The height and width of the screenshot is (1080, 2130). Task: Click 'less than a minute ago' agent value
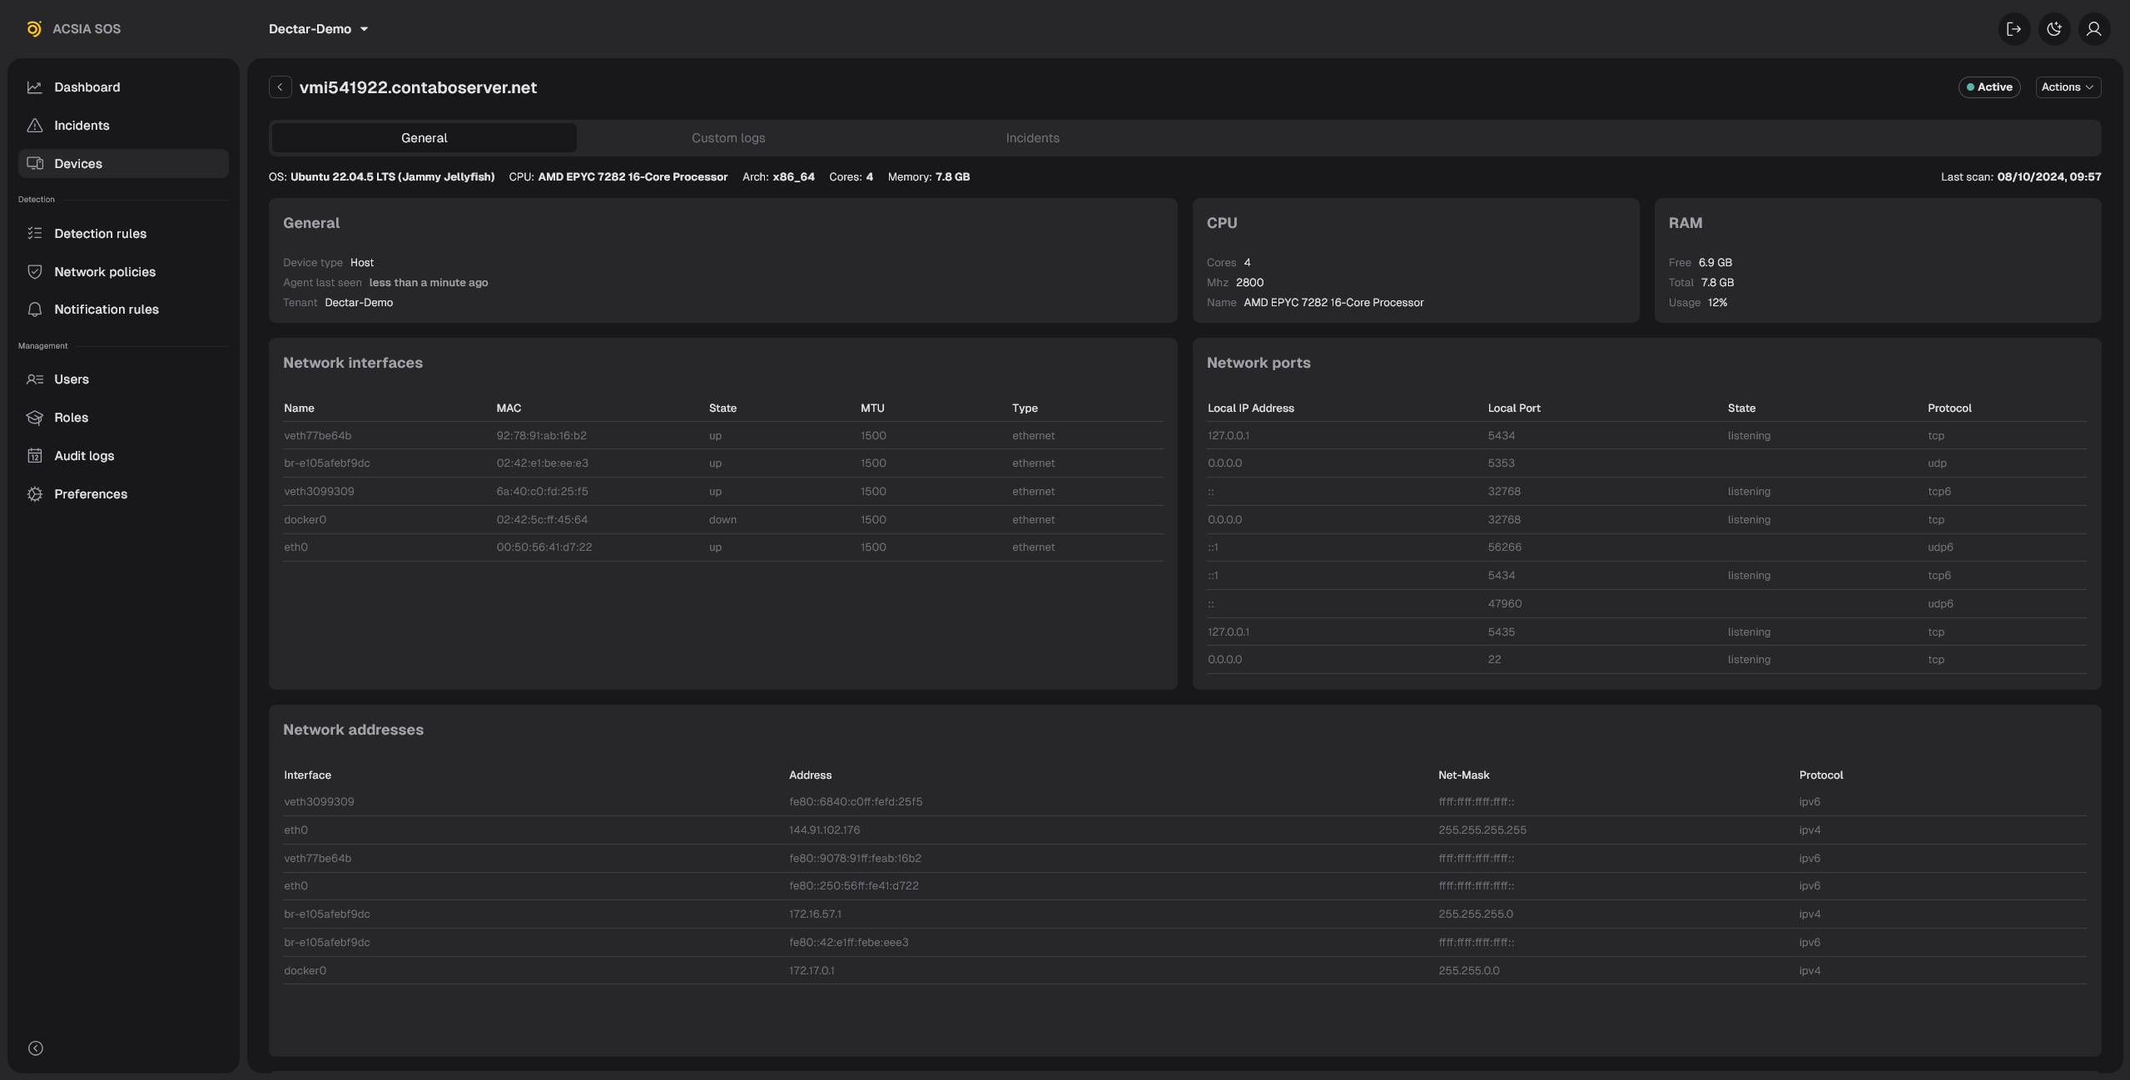click(x=429, y=283)
